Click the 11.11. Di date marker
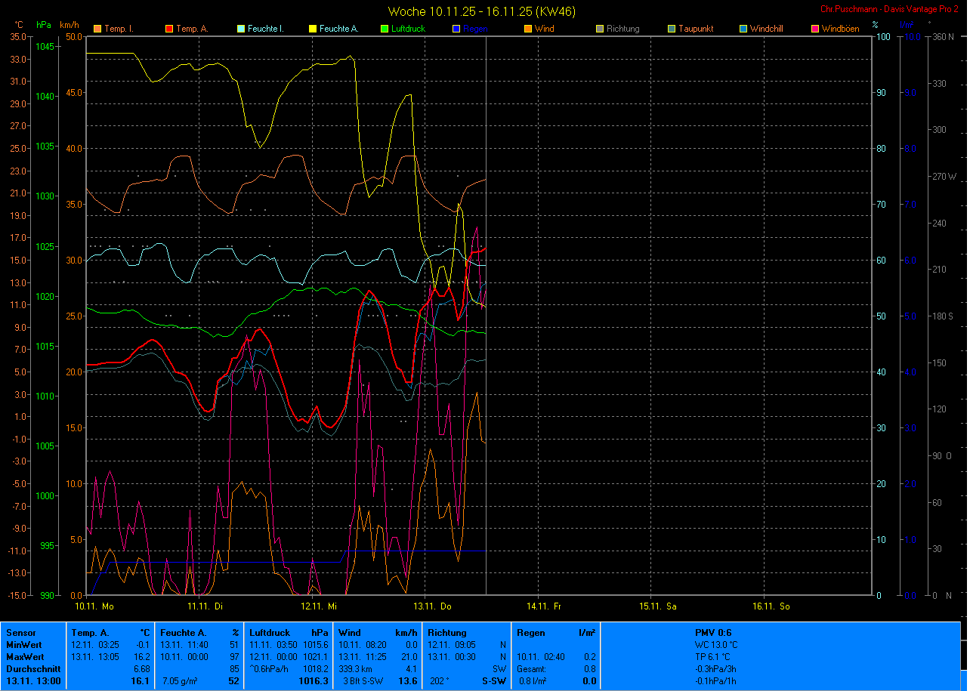 click(x=205, y=606)
